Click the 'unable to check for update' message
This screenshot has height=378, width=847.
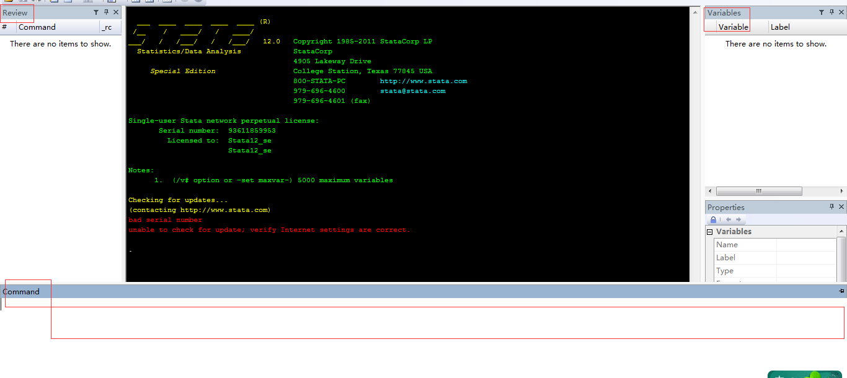coord(269,230)
